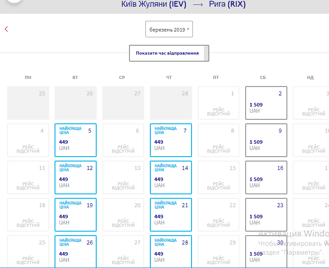Toggle Показати час відправлення switch
Screen dimensions: 329x268
[x=169, y=53]
